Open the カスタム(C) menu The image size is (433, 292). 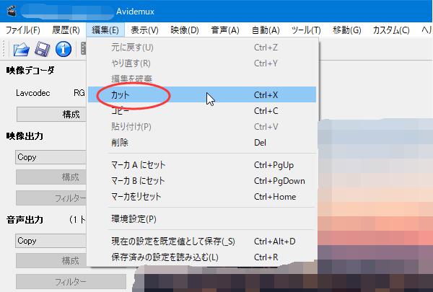[x=391, y=30]
